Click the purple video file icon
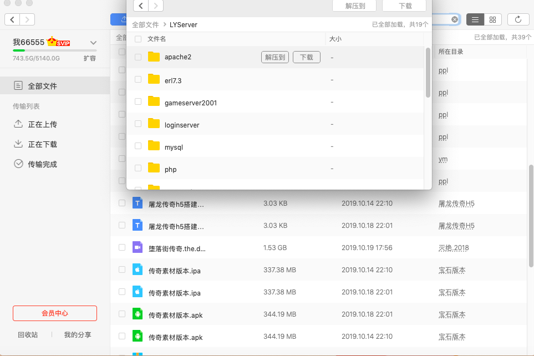The image size is (534, 356). click(138, 248)
